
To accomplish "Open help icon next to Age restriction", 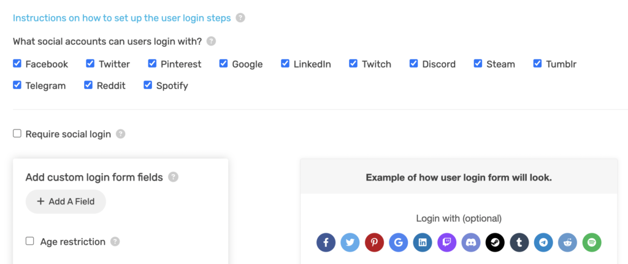I will 115,242.
